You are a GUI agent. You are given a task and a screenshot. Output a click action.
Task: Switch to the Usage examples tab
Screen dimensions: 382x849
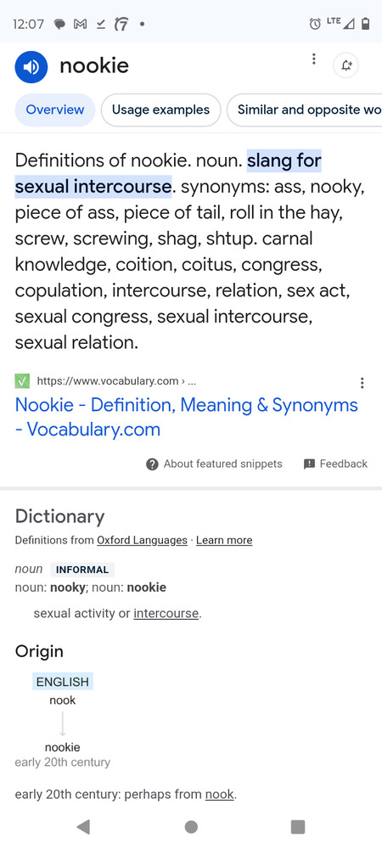pyautogui.click(x=160, y=110)
